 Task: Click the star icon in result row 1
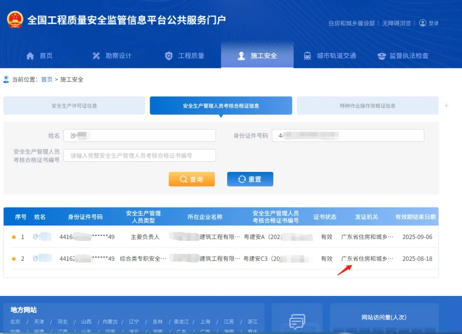point(14,237)
